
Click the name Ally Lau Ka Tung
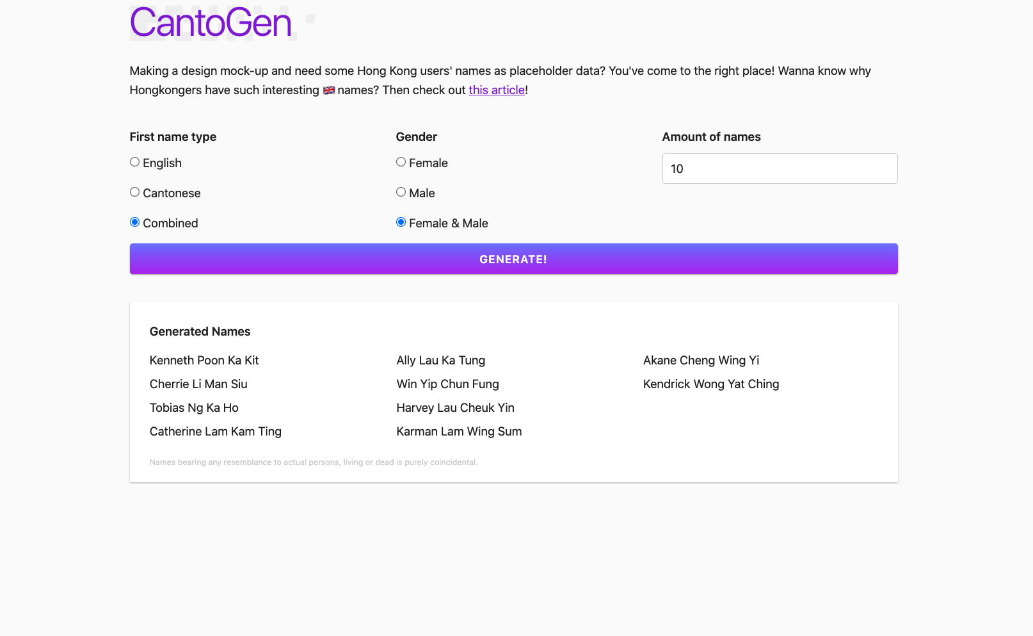[441, 361]
